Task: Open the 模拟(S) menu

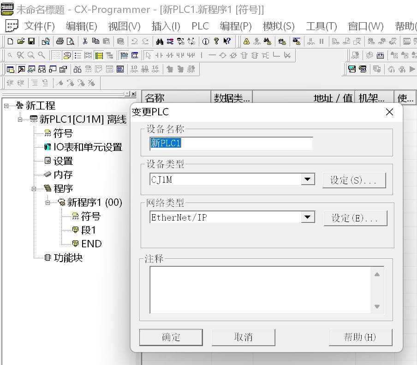Action: (x=279, y=26)
